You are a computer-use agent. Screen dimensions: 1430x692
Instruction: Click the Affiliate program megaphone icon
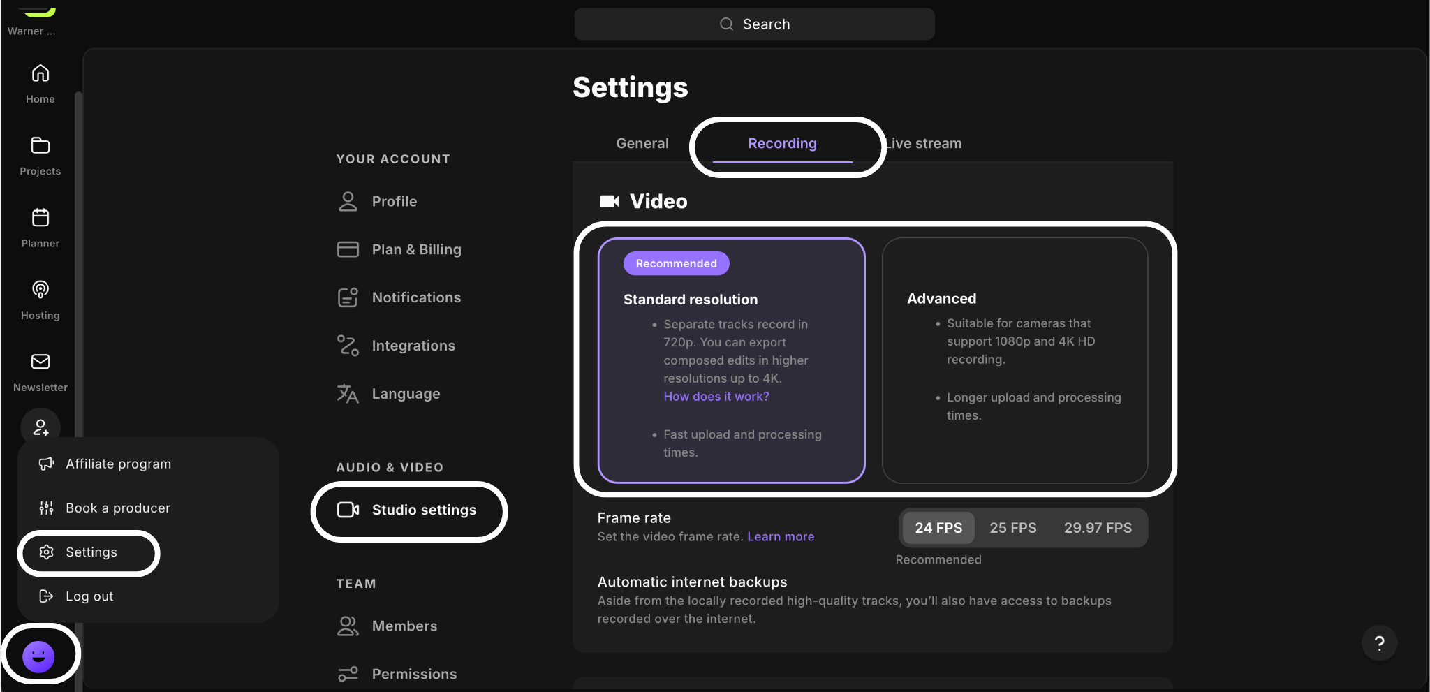(x=46, y=464)
